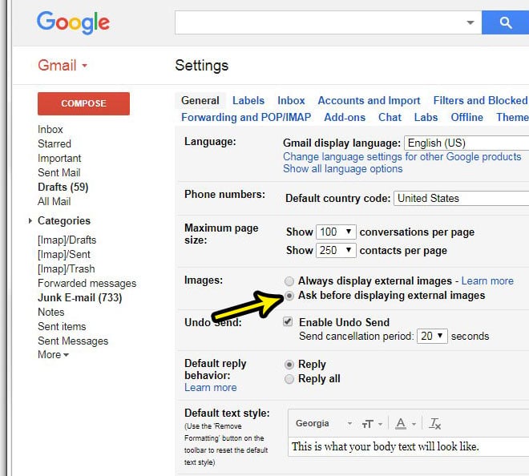The image size is (529, 476).
Task: Open the text color icon
Action: tap(406, 424)
